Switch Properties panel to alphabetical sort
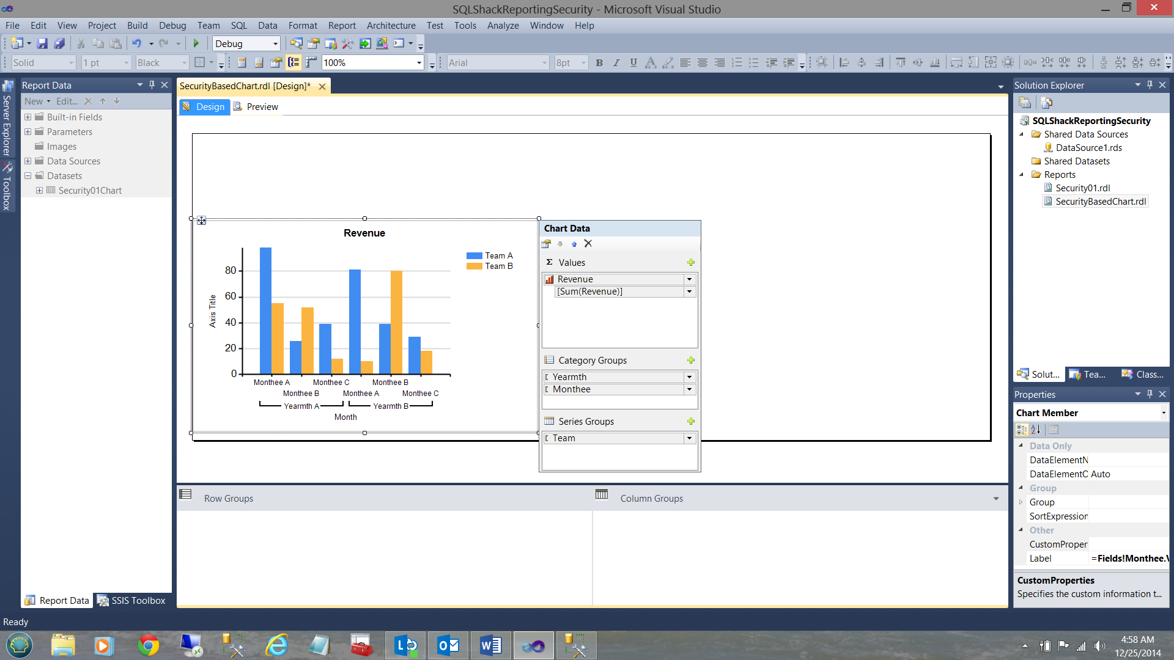This screenshot has height=660, width=1174. pos(1036,430)
